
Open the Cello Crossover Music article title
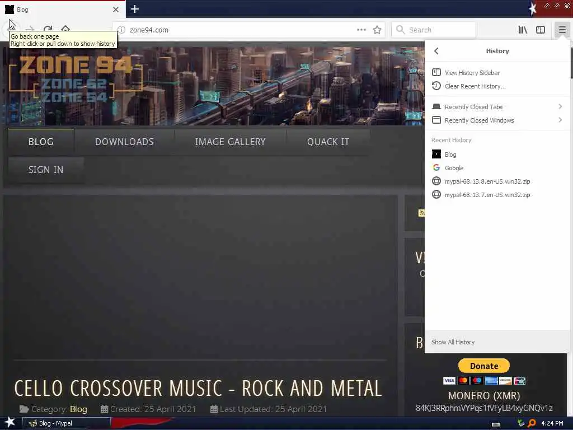pyautogui.click(x=198, y=389)
